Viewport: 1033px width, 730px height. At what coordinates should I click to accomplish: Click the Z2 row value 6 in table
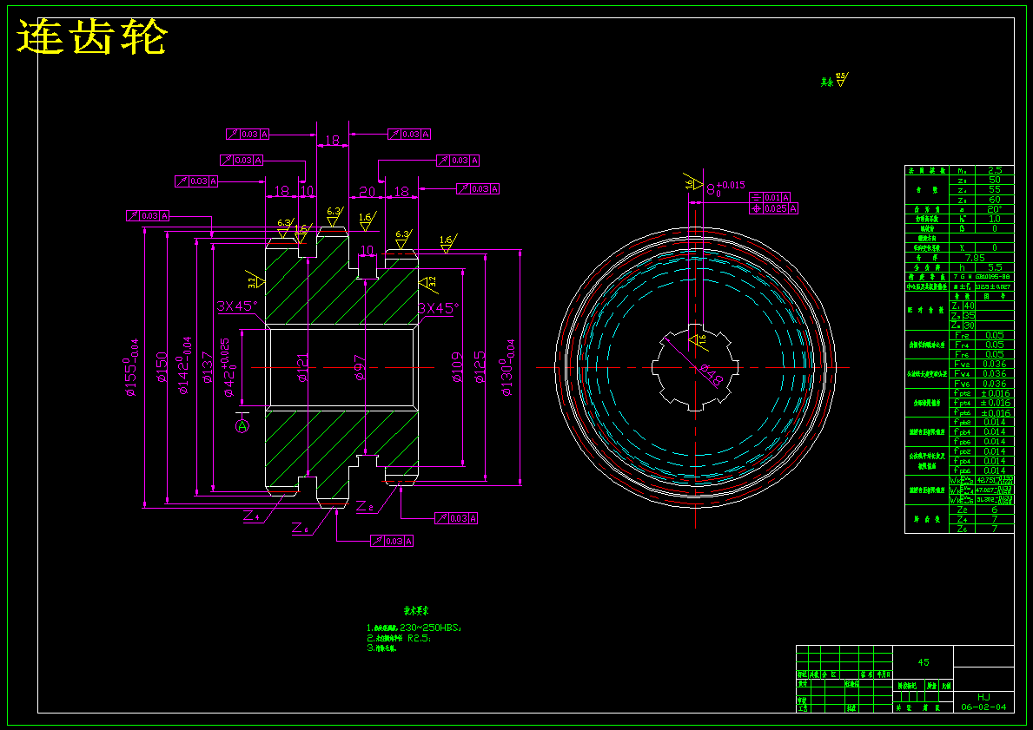[995, 510]
